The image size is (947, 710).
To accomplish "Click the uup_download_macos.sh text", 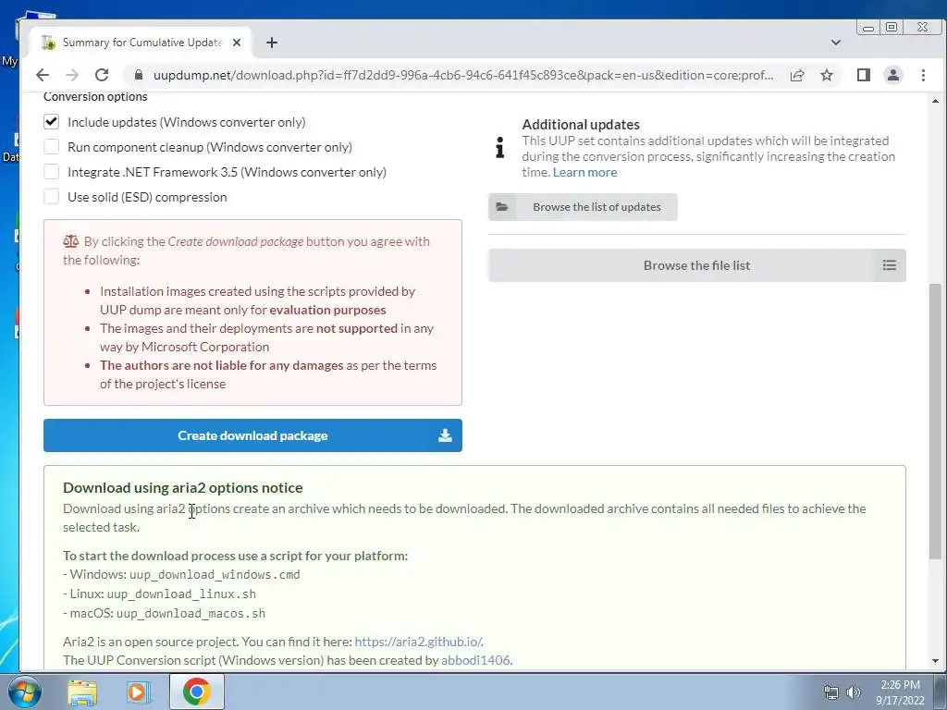I will coord(191,613).
